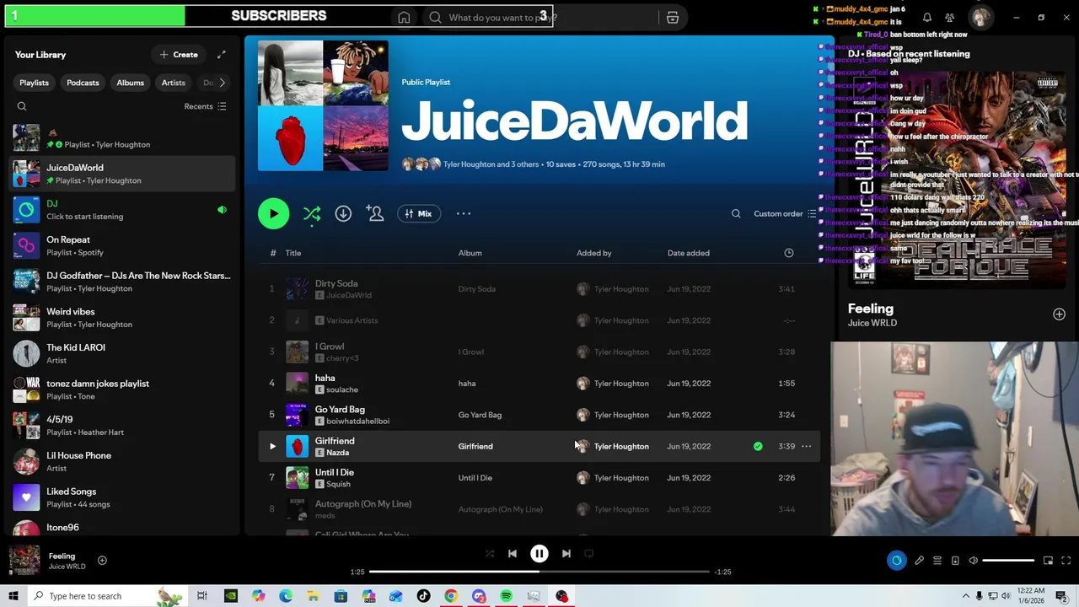The image size is (1079, 607).
Task: Open more options for Girlfriend track
Action: point(806,446)
